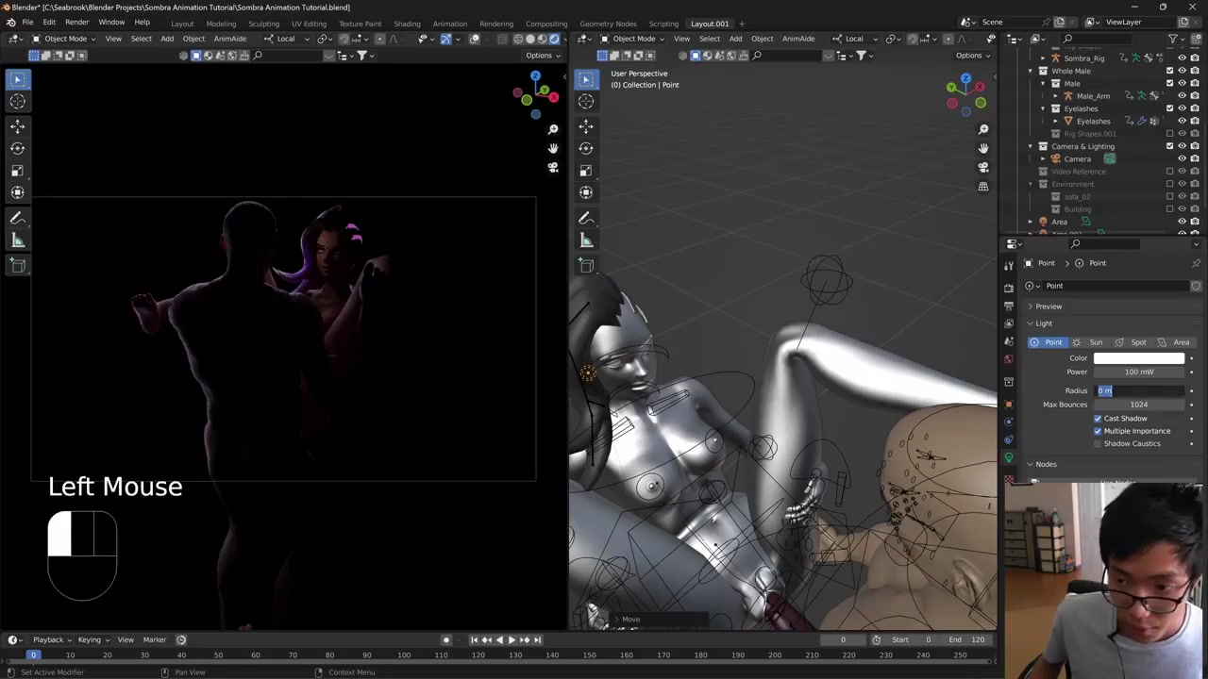Select the Rotate tool in left viewport toolbar

pos(17,148)
